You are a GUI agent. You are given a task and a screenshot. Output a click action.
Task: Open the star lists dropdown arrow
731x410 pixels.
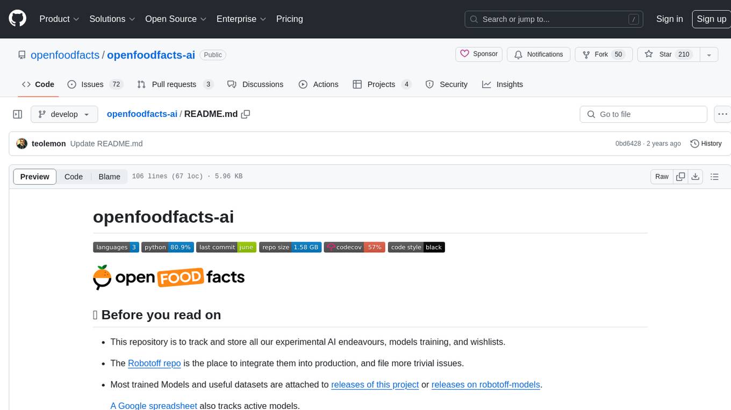point(709,54)
